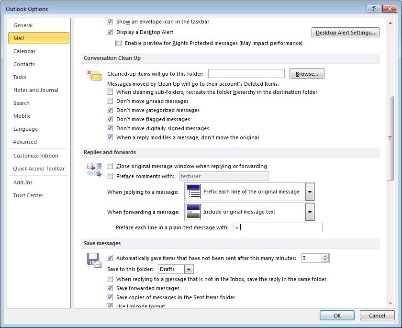Click the forward style preview icon
402x328 pixels.
point(193,212)
